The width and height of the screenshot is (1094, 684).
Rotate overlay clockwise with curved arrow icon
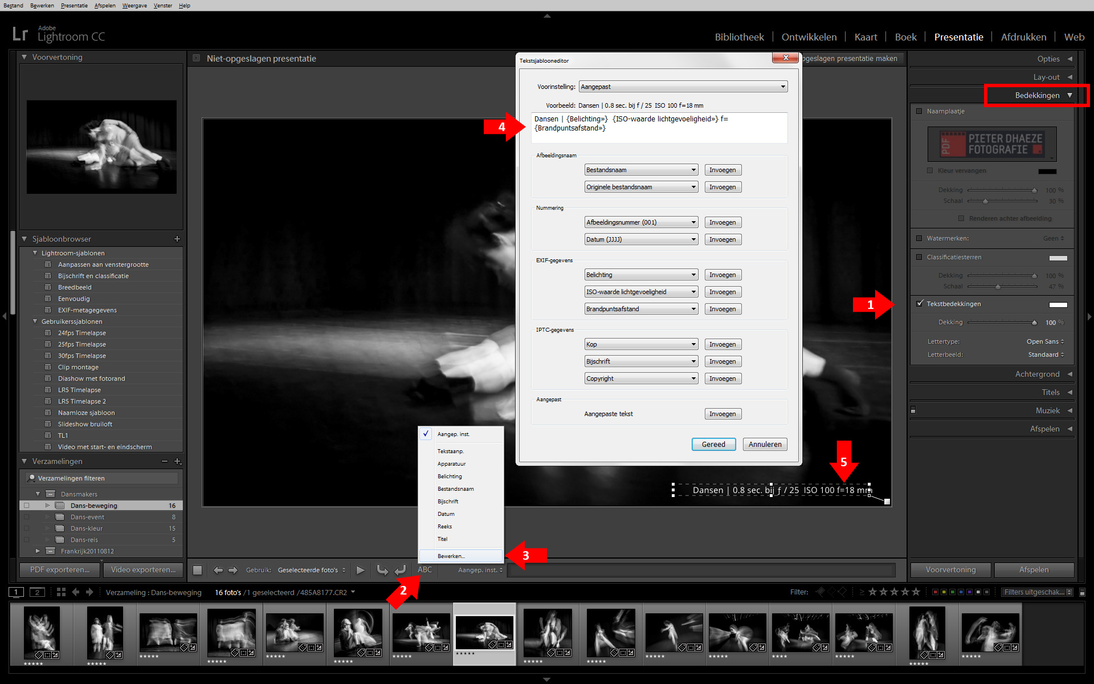tap(401, 569)
